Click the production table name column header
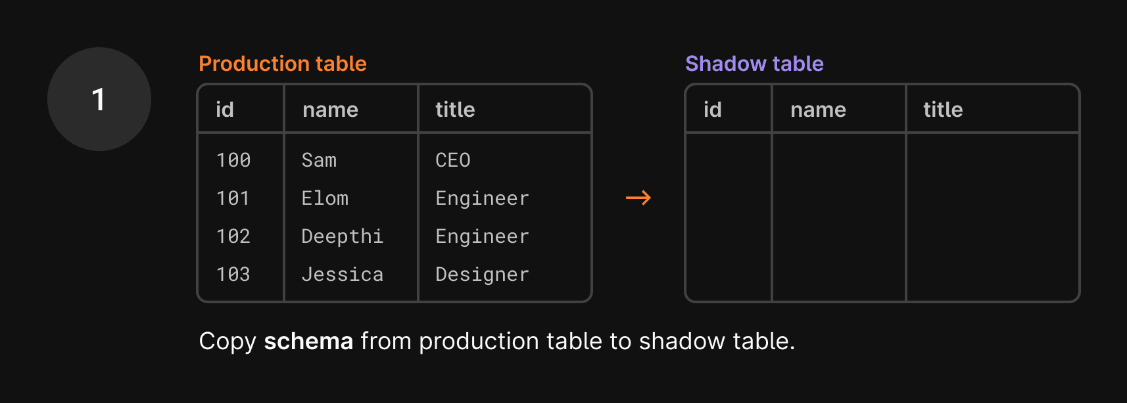Image resolution: width=1127 pixels, height=403 pixels. (330, 110)
